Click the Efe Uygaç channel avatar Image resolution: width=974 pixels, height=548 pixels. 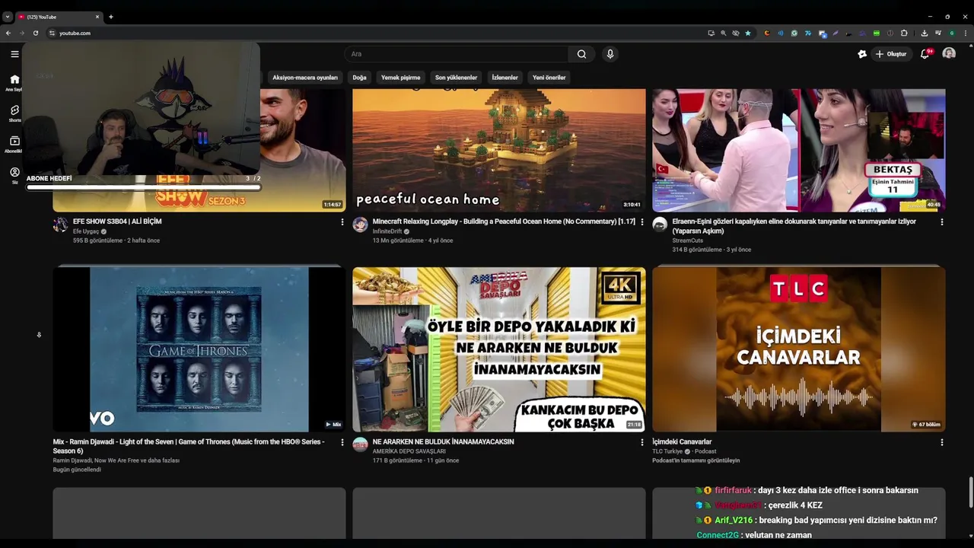tap(60, 225)
